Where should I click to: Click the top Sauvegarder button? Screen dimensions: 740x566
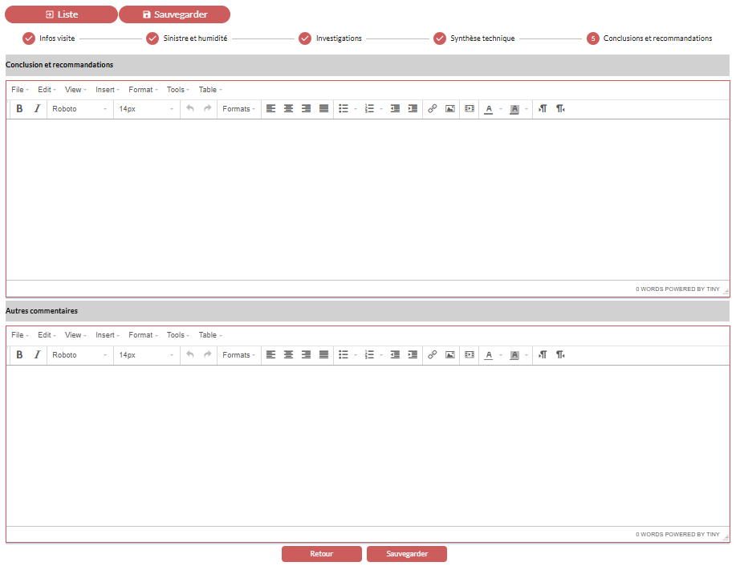(x=175, y=14)
